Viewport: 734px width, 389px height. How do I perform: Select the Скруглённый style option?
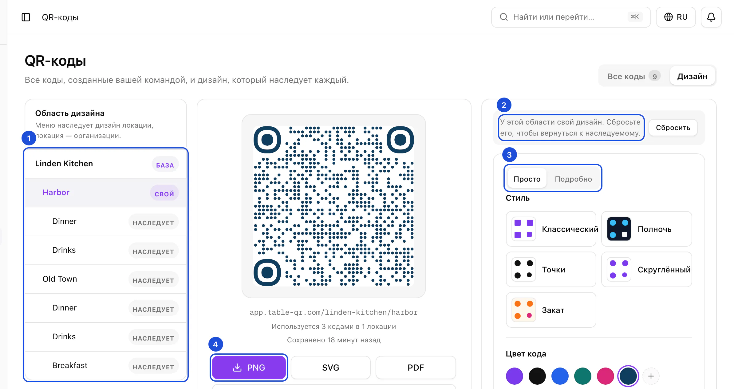646,269
